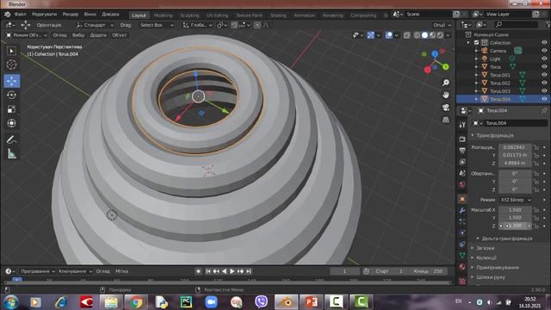
Task: Switch to solid shading mode
Action: [x=424, y=35]
